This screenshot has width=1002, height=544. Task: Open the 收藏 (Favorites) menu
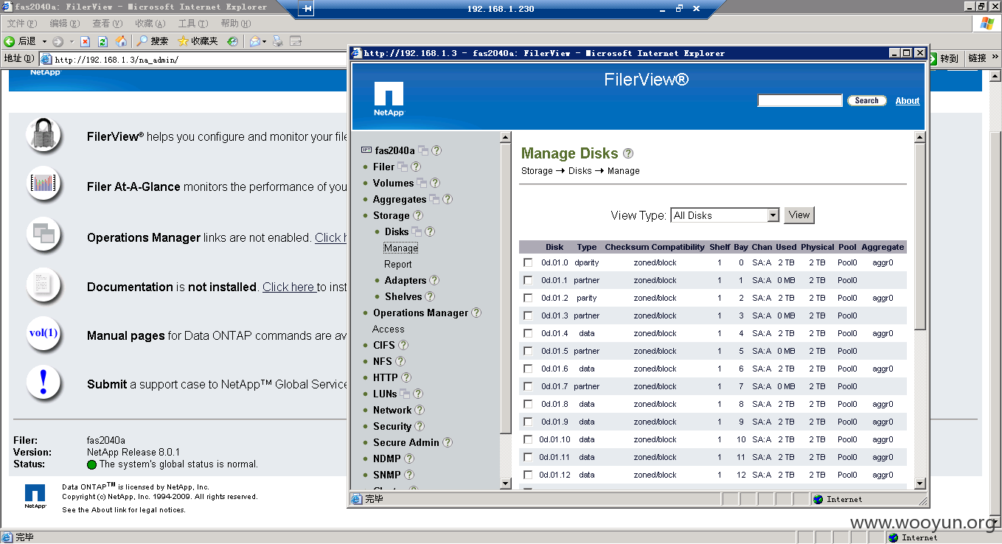[x=150, y=24]
